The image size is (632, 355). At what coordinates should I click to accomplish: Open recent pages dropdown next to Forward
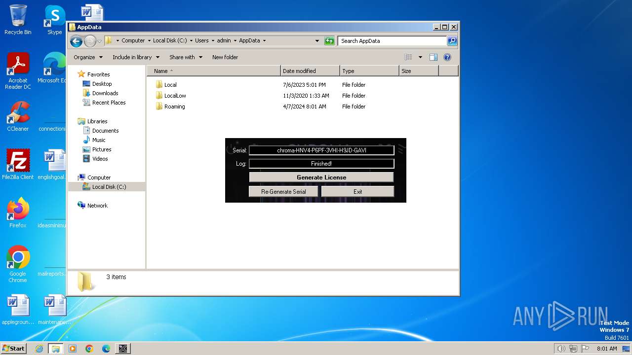click(x=100, y=41)
